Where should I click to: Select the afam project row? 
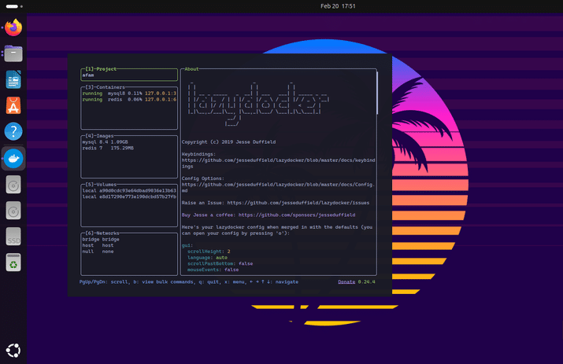tap(129, 75)
